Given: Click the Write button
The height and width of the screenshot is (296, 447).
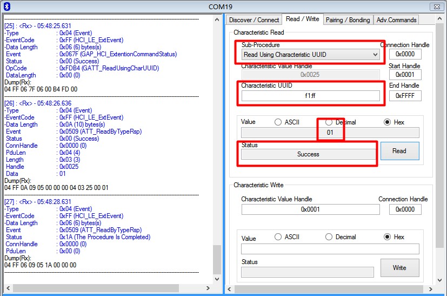Looking at the screenshot, I should point(399,268).
